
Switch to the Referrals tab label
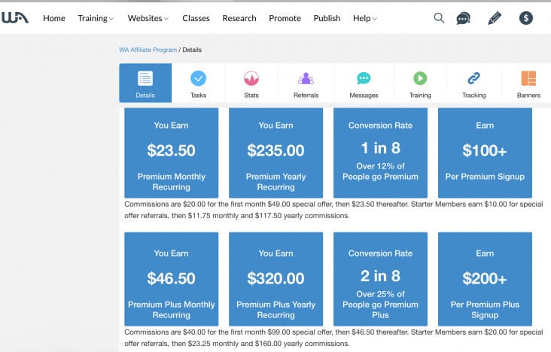point(306,96)
